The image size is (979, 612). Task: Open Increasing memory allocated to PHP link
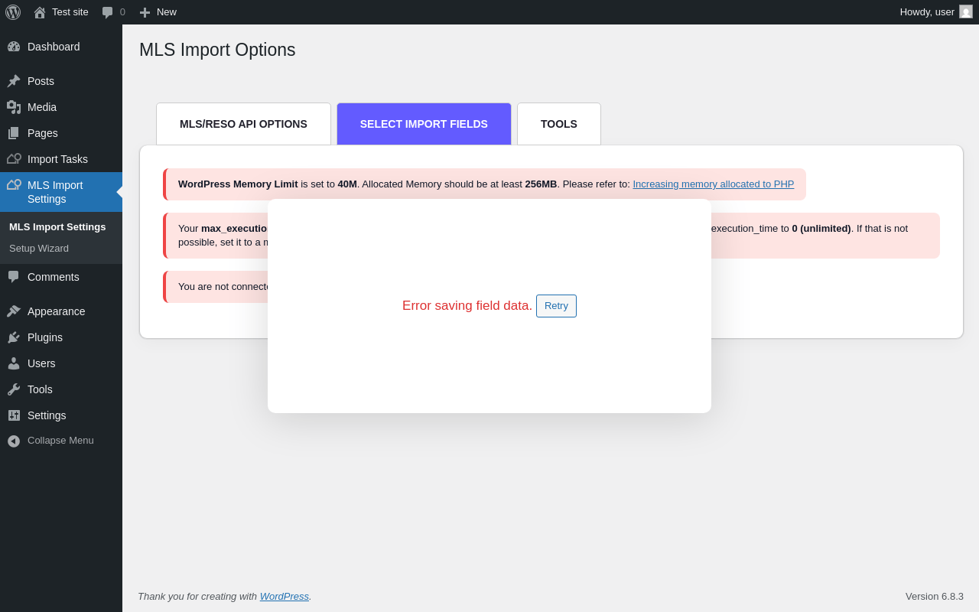[x=714, y=184]
